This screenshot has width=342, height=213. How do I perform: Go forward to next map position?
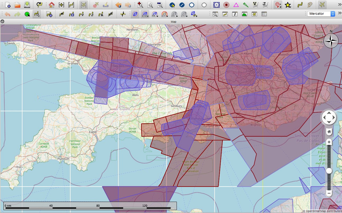click(x=128, y=5)
